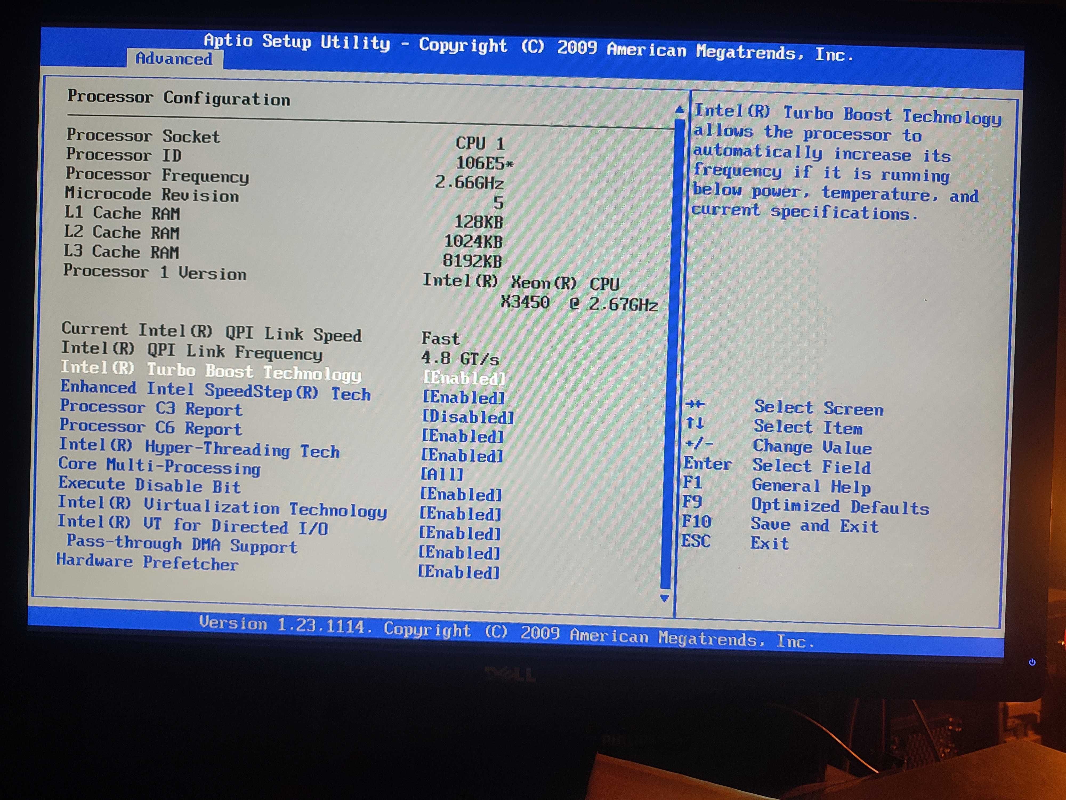Open the Advanced tab
This screenshot has height=800, width=1066.
(175, 59)
